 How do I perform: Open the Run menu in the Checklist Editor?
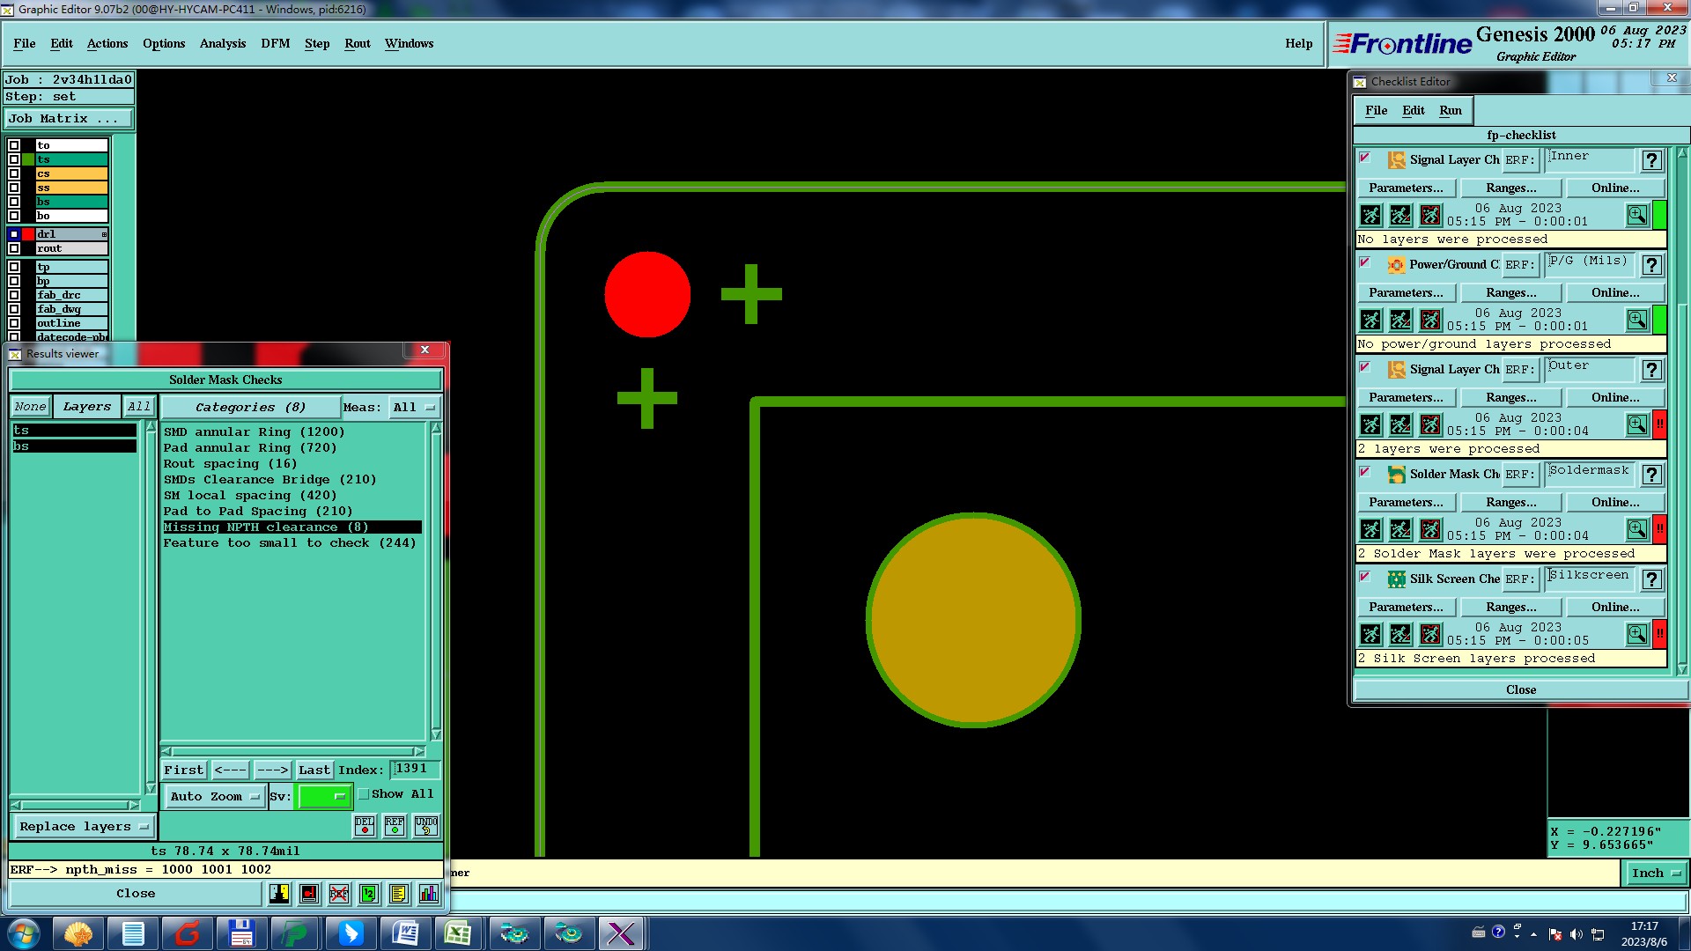click(1450, 110)
